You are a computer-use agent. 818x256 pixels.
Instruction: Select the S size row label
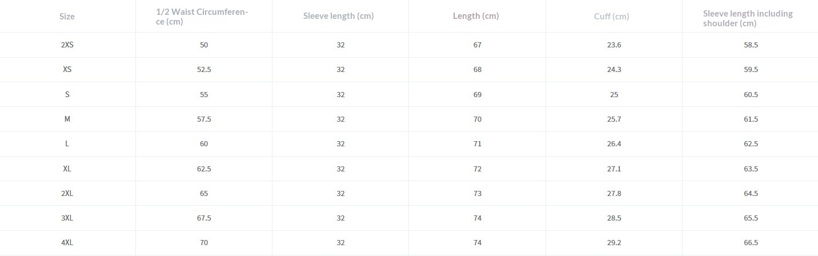67,95
